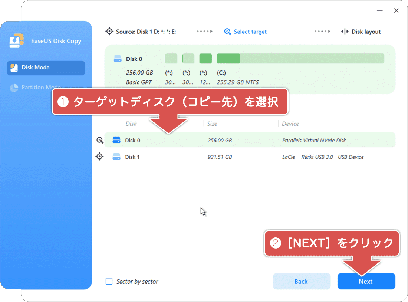This screenshot has width=408, height=302.
Task: Click the Back button
Action: click(x=302, y=281)
